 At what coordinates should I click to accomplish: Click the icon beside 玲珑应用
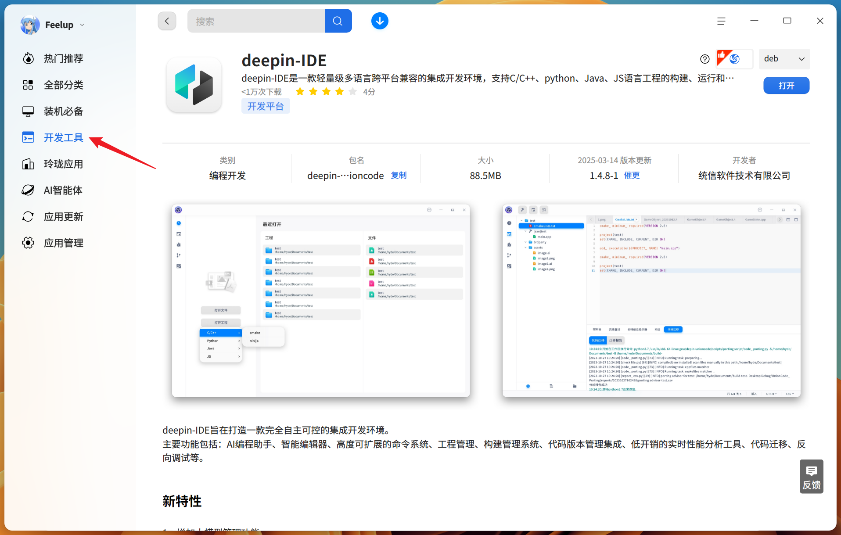(x=28, y=164)
